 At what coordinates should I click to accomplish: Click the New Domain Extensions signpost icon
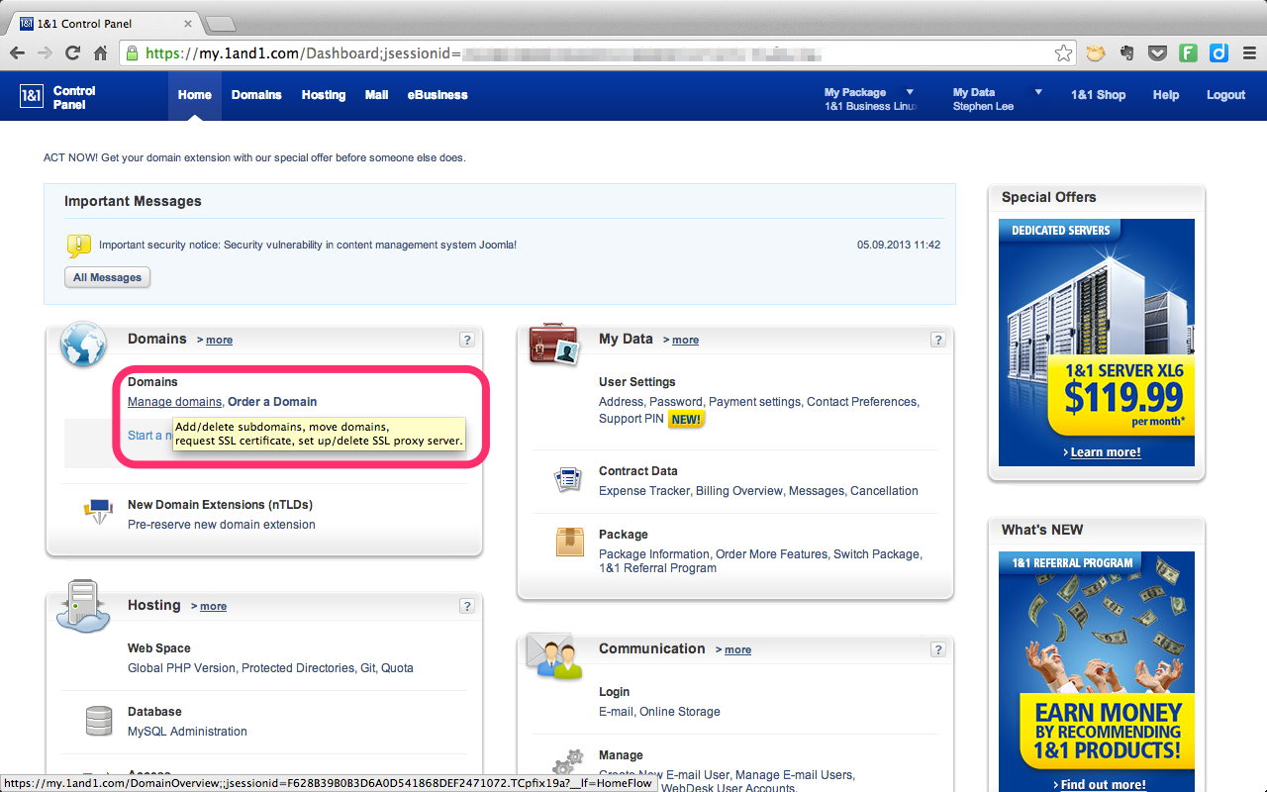click(x=98, y=513)
